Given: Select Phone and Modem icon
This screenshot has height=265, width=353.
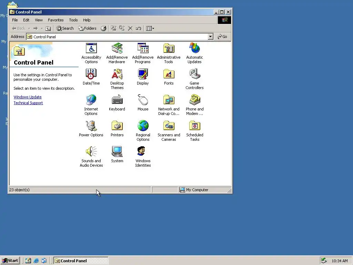Looking at the screenshot, I should tap(194, 105).
